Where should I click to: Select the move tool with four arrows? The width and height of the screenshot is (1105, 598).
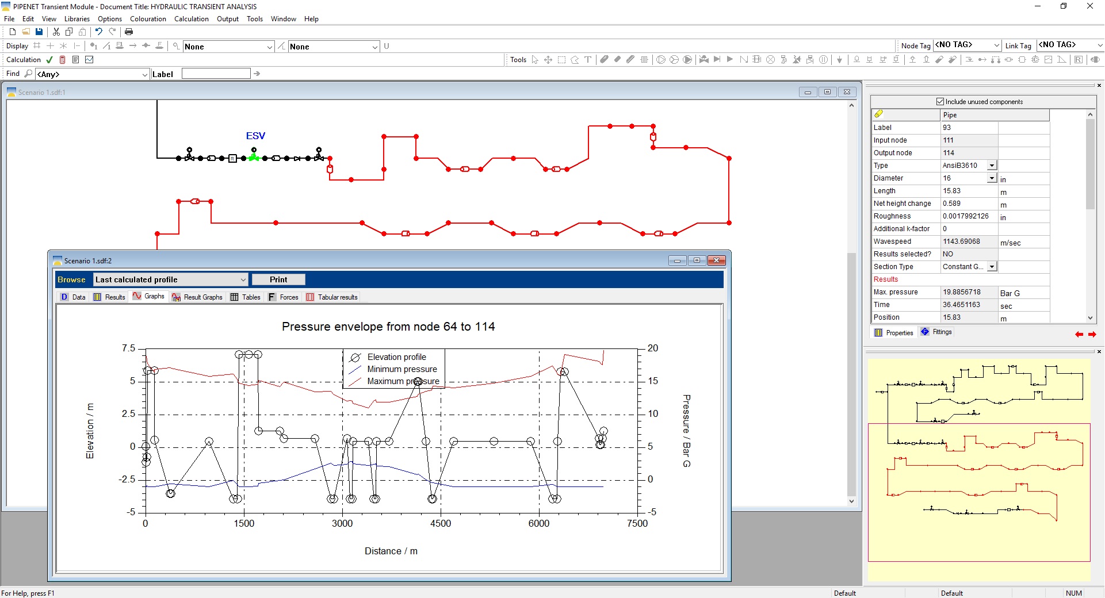tap(548, 59)
